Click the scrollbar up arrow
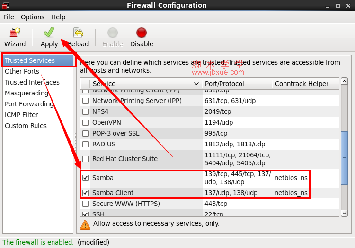The height and width of the screenshot is (248, 355). point(345,81)
